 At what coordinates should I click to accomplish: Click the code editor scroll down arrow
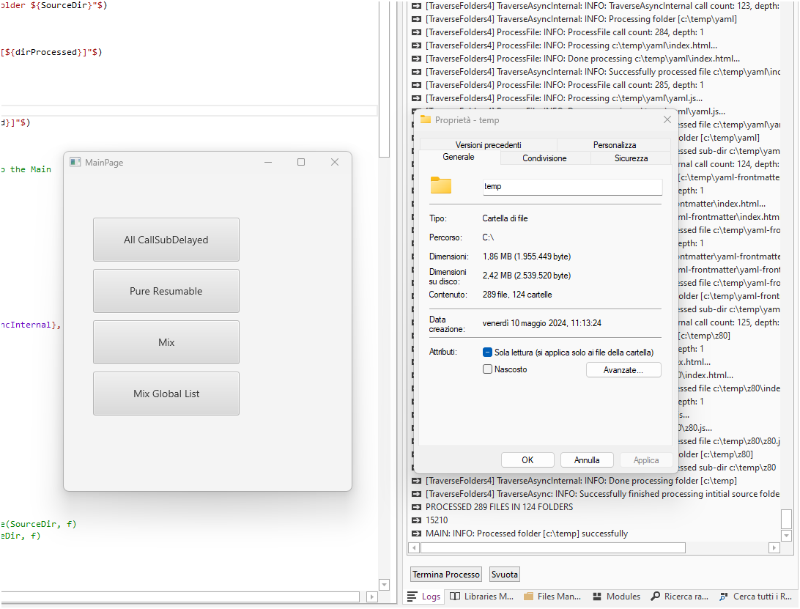click(x=385, y=585)
